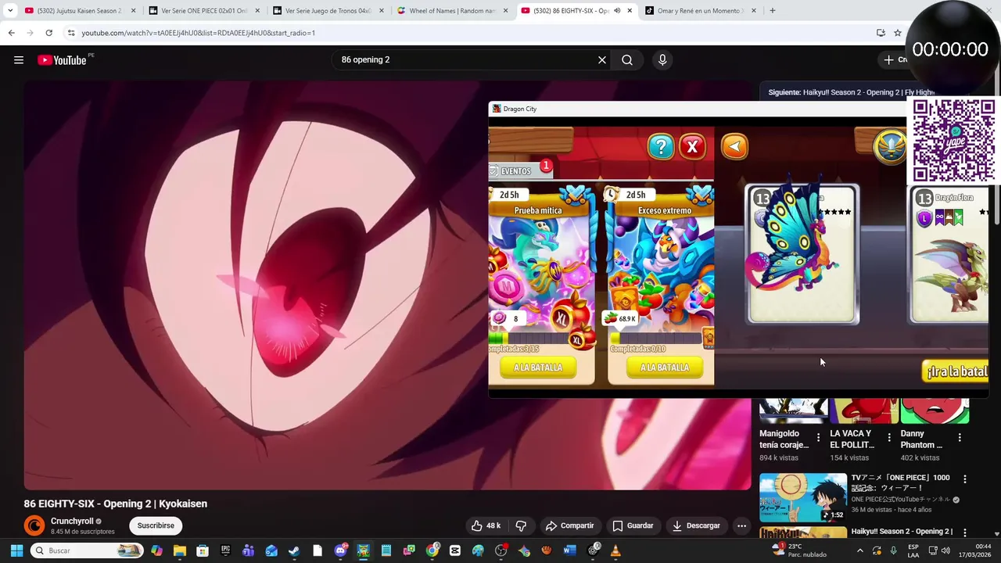
Task: Click ¡Ir a la batalla! button
Action: (x=955, y=371)
